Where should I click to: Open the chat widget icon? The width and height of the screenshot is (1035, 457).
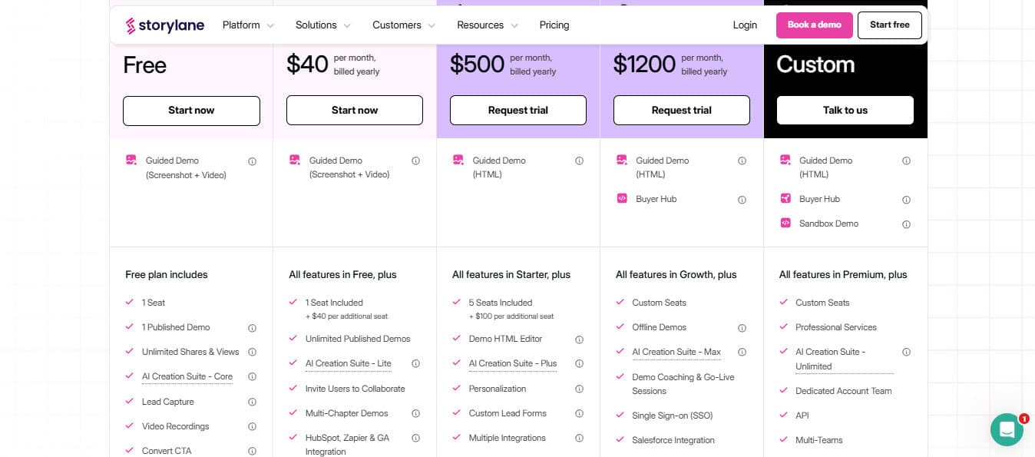(1007, 429)
